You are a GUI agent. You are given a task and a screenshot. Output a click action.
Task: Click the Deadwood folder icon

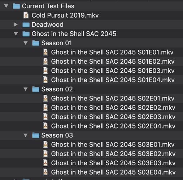click(26, 24)
